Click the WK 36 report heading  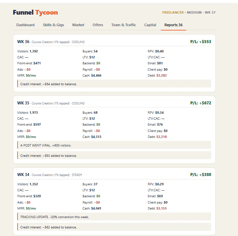click(x=23, y=42)
